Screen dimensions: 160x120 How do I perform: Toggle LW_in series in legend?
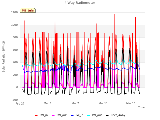coord(77,115)
